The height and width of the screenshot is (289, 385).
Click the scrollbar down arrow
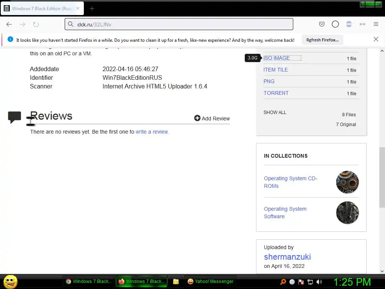(382, 271)
